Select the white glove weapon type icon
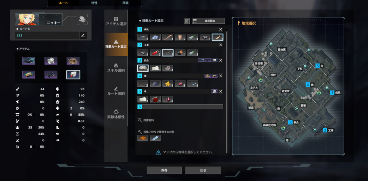Image resolution: width=368 pixels, height=181 pixels. [x=82, y=19]
